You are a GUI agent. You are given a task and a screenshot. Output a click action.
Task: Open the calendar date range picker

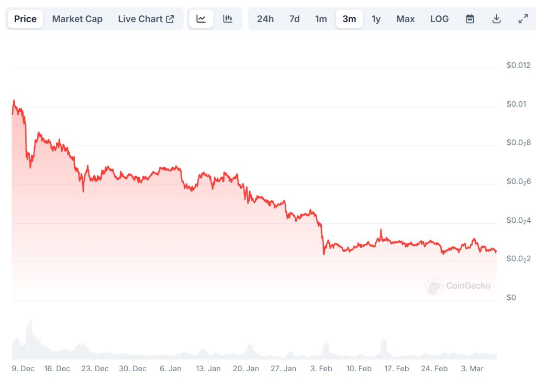coord(470,19)
